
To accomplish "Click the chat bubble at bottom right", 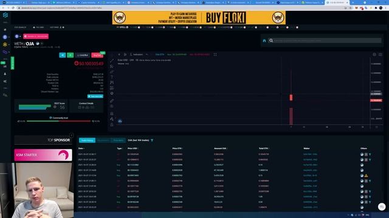I will pyautogui.click(x=382, y=206).
